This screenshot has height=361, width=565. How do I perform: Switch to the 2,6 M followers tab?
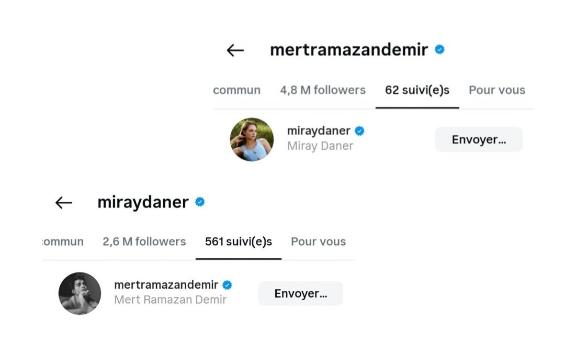144,242
